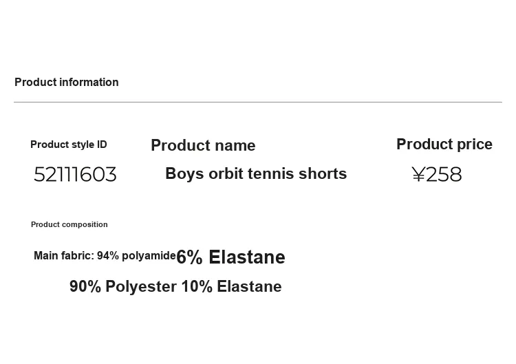The width and height of the screenshot is (516, 364).
Task: Select the Product style ID label
Action: [68, 144]
